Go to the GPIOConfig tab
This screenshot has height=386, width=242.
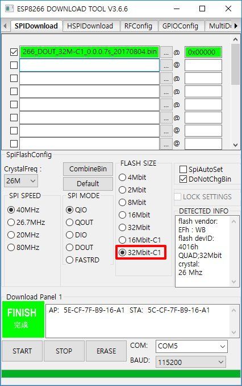tap(180, 26)
